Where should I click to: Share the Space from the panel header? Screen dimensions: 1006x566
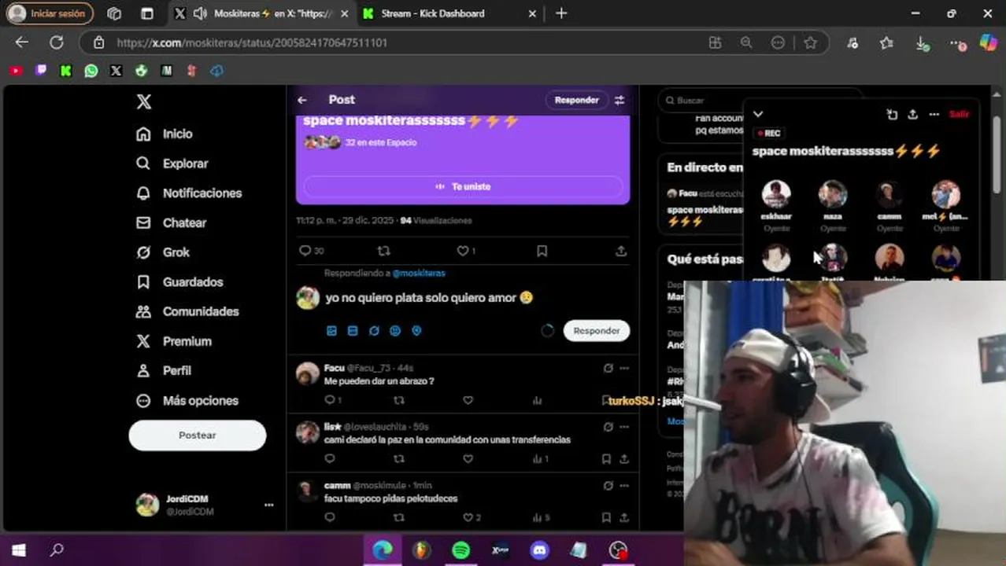tap(912, 114)
